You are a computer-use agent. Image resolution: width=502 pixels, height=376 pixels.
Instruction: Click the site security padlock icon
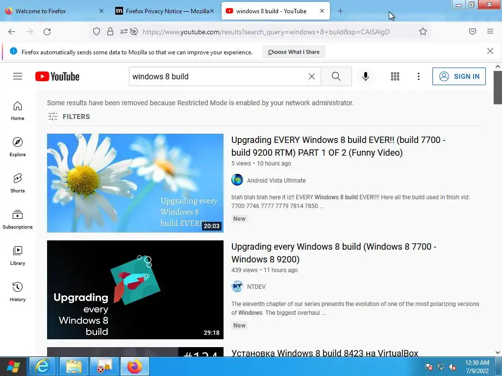coord(110,31)
